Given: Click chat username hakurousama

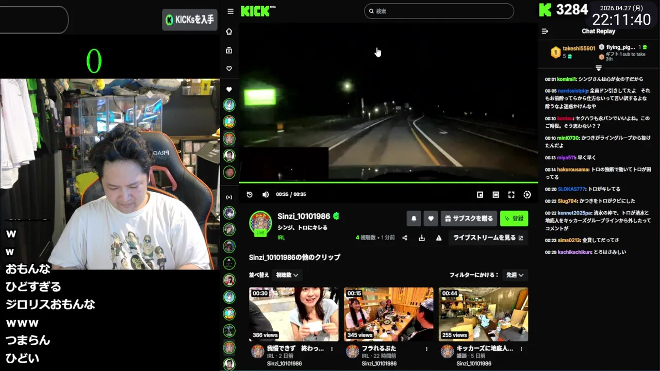Looking at the screenshot, I should pos(573,170).
